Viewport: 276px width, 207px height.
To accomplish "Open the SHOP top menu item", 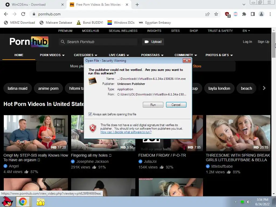I will tap(194, 31).
